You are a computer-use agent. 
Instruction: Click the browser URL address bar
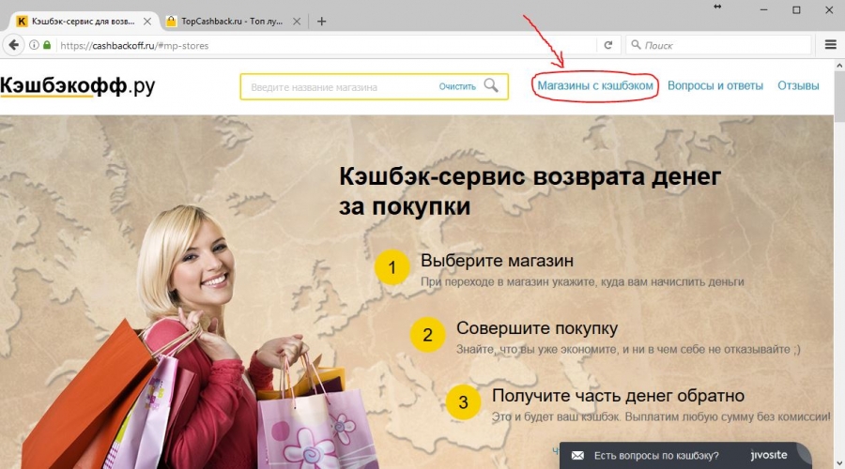click(326, 45)
